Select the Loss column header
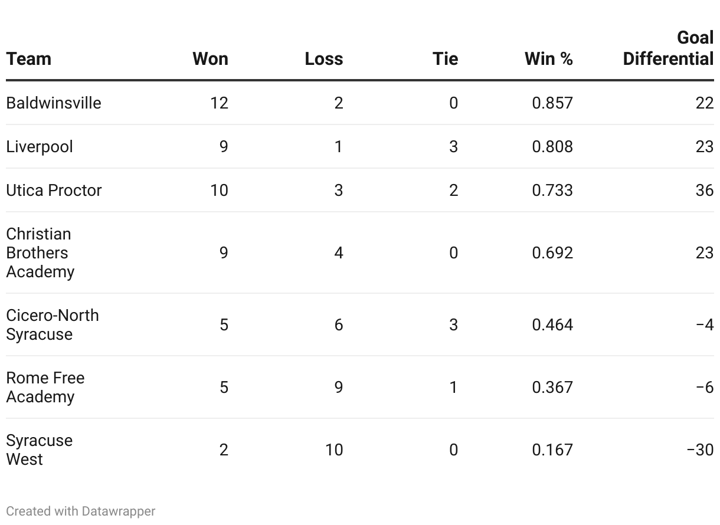This screenshot has width=720, height=525. (x=324, y=59)
